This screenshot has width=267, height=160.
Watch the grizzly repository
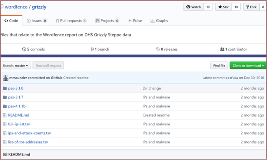pos(194,7)
